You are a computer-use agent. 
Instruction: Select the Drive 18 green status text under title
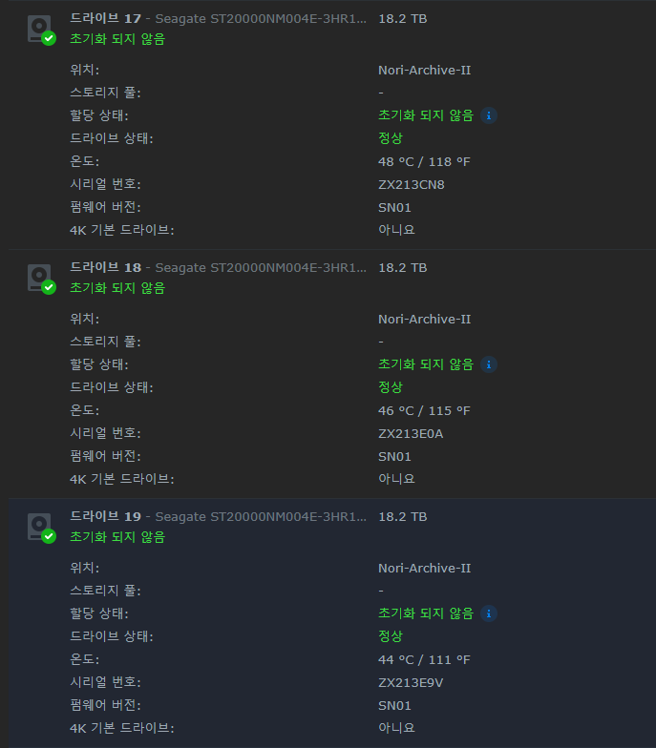(x=117, y=288)
